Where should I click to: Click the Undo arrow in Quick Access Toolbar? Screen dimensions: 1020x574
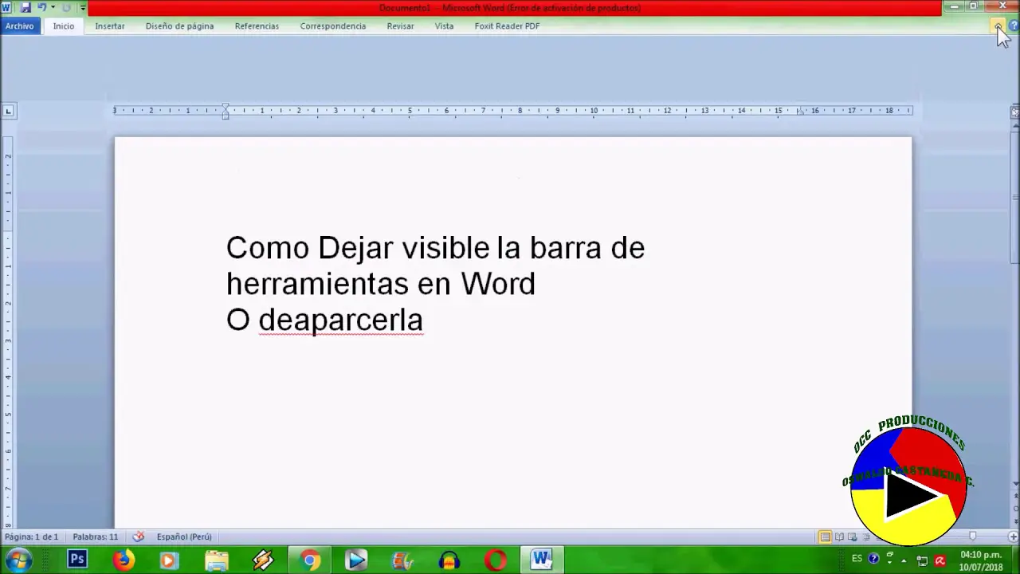[x=42, y=7]
